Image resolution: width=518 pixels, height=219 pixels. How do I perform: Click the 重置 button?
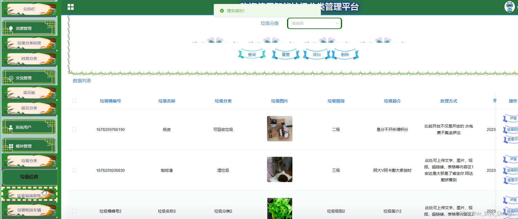(x=286, y=54)
